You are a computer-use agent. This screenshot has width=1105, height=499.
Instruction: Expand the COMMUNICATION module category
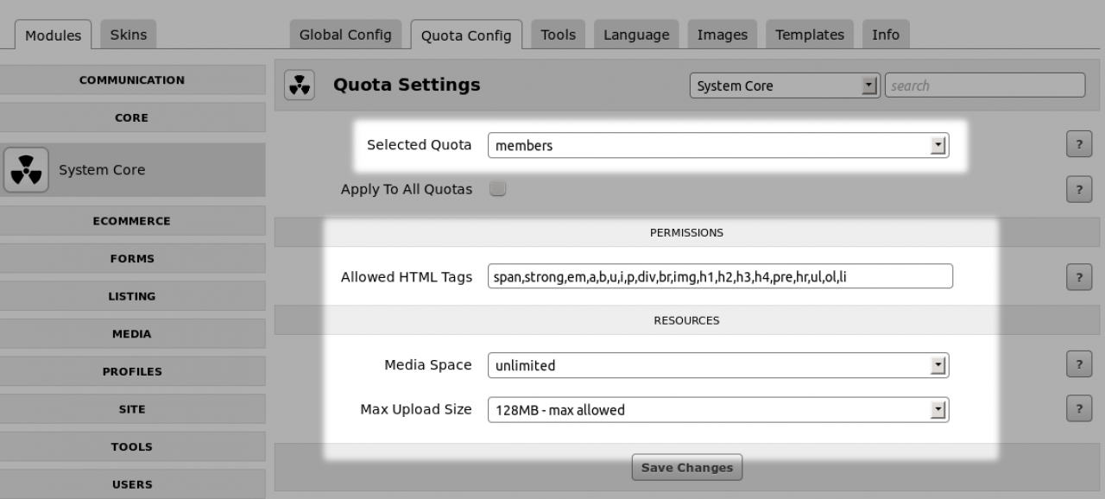132,80
